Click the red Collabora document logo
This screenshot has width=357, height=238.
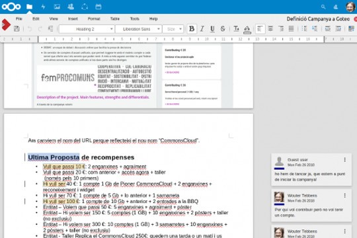click(x=6, y=24)
